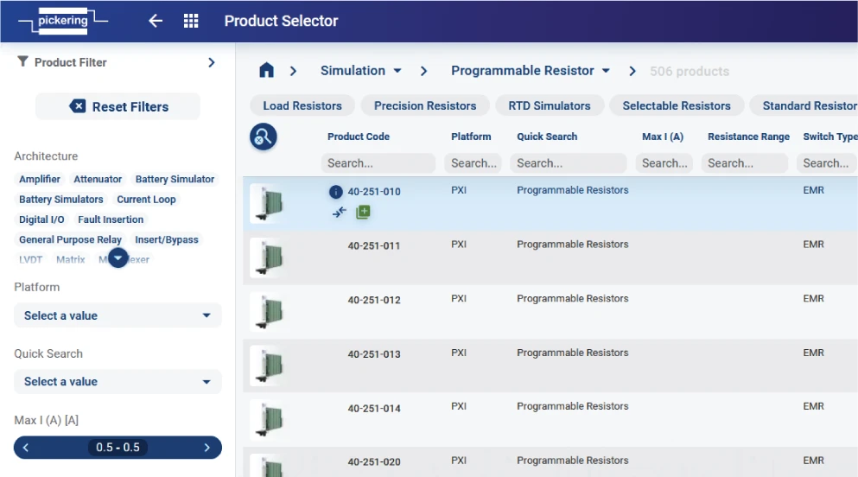The image size is (858, 477).
Task: Focus the Switch Type search field
Action: click(827, 163)
